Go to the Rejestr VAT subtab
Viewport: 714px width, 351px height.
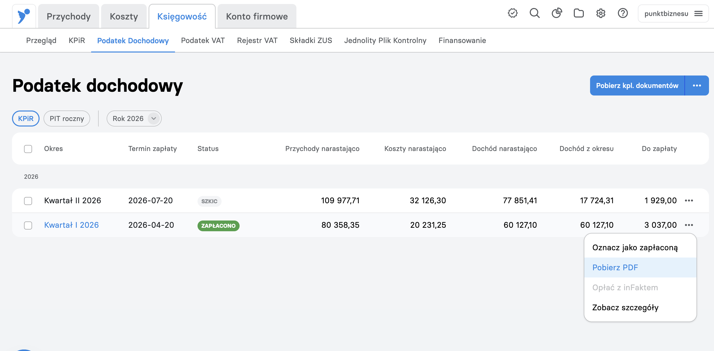click(257, 40)
